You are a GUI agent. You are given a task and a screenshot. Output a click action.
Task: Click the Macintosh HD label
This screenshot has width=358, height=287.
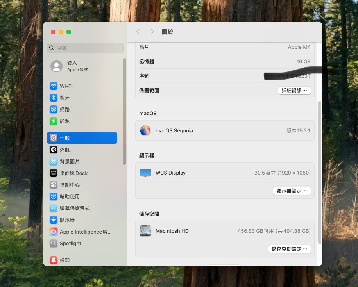(172, 231)
